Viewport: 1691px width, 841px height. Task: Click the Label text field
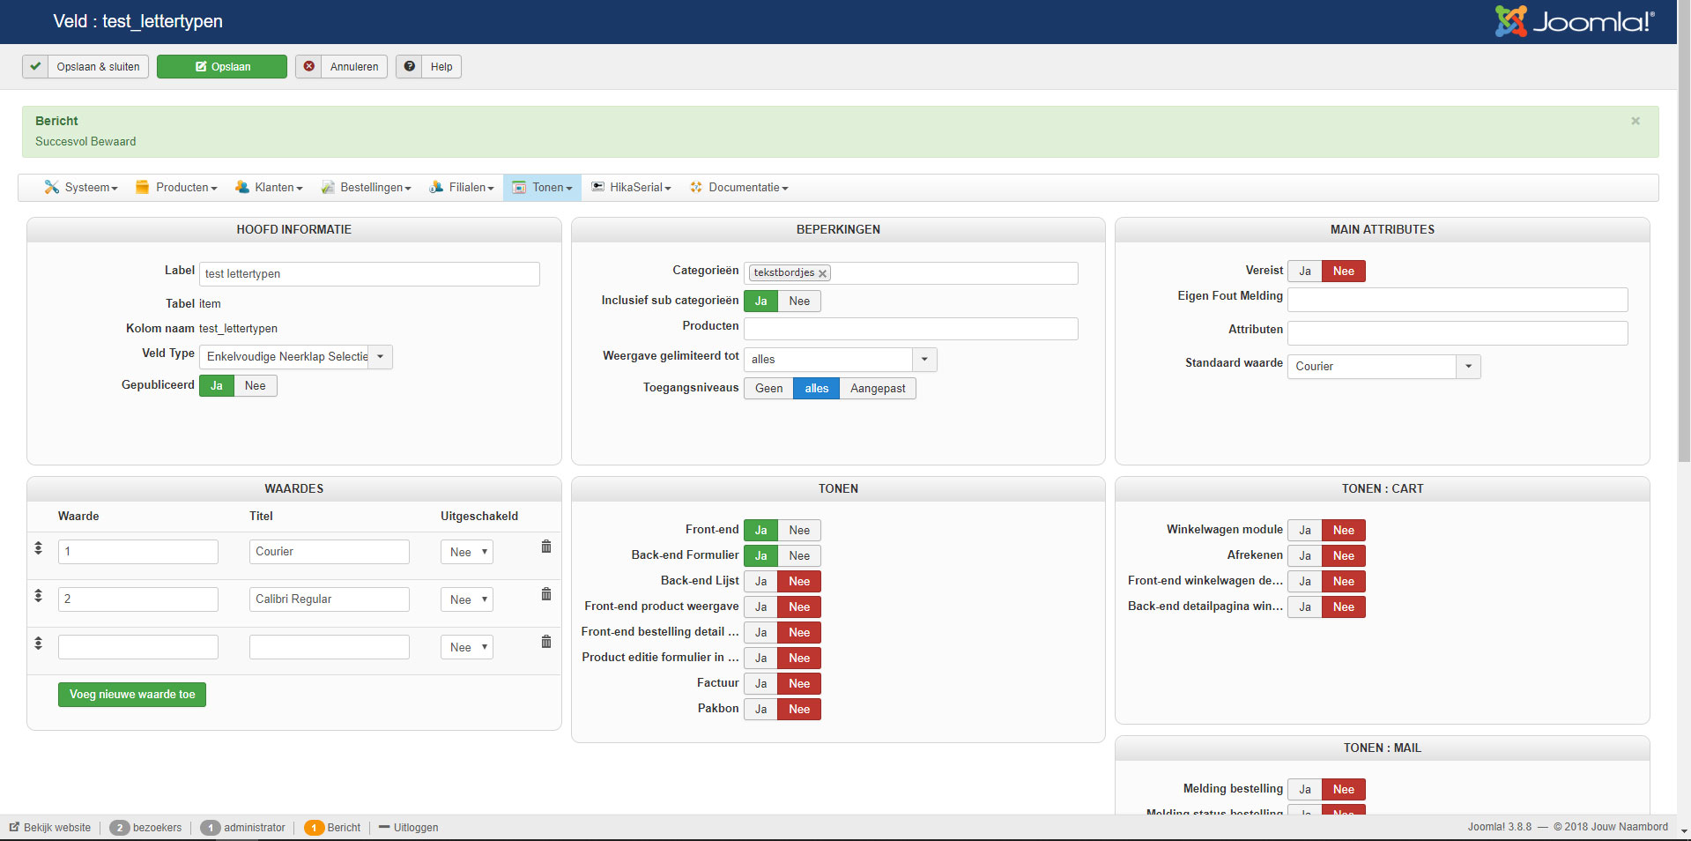369,274
